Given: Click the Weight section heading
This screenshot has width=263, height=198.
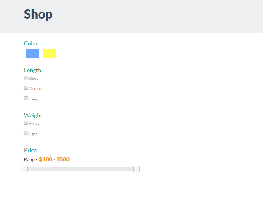Looking at the screenshot, I should click(x=33, y=115).
